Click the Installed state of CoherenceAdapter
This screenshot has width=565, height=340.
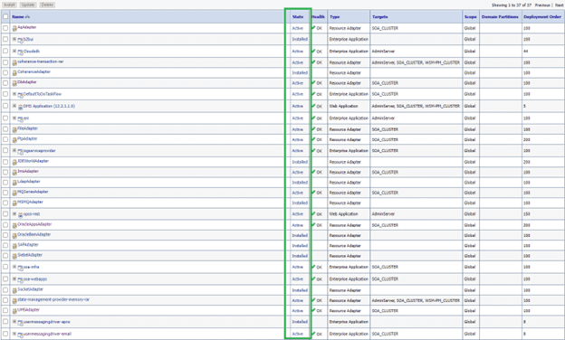click(x=300, y=72)
